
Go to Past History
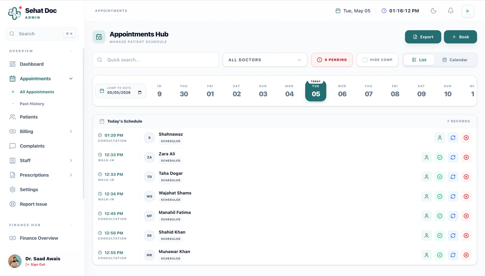pyautogui.click(x=32, y=104)
